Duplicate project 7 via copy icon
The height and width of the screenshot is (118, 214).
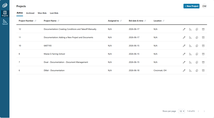point(197,62)
